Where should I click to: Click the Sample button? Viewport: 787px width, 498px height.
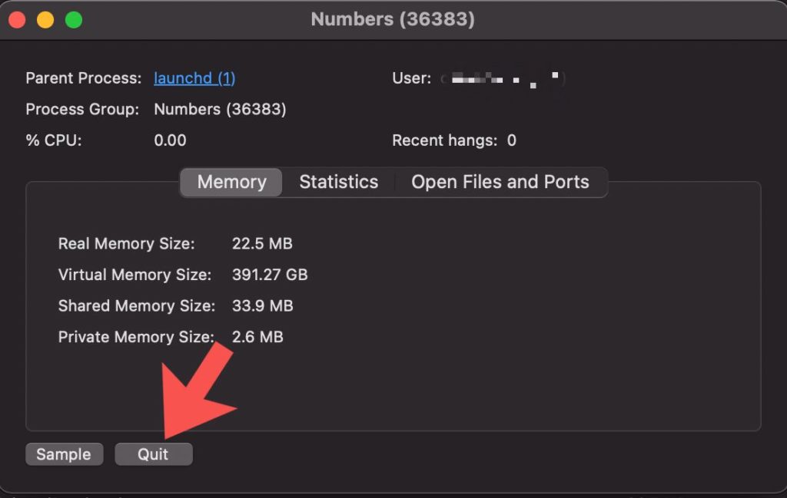coord(65,454)
